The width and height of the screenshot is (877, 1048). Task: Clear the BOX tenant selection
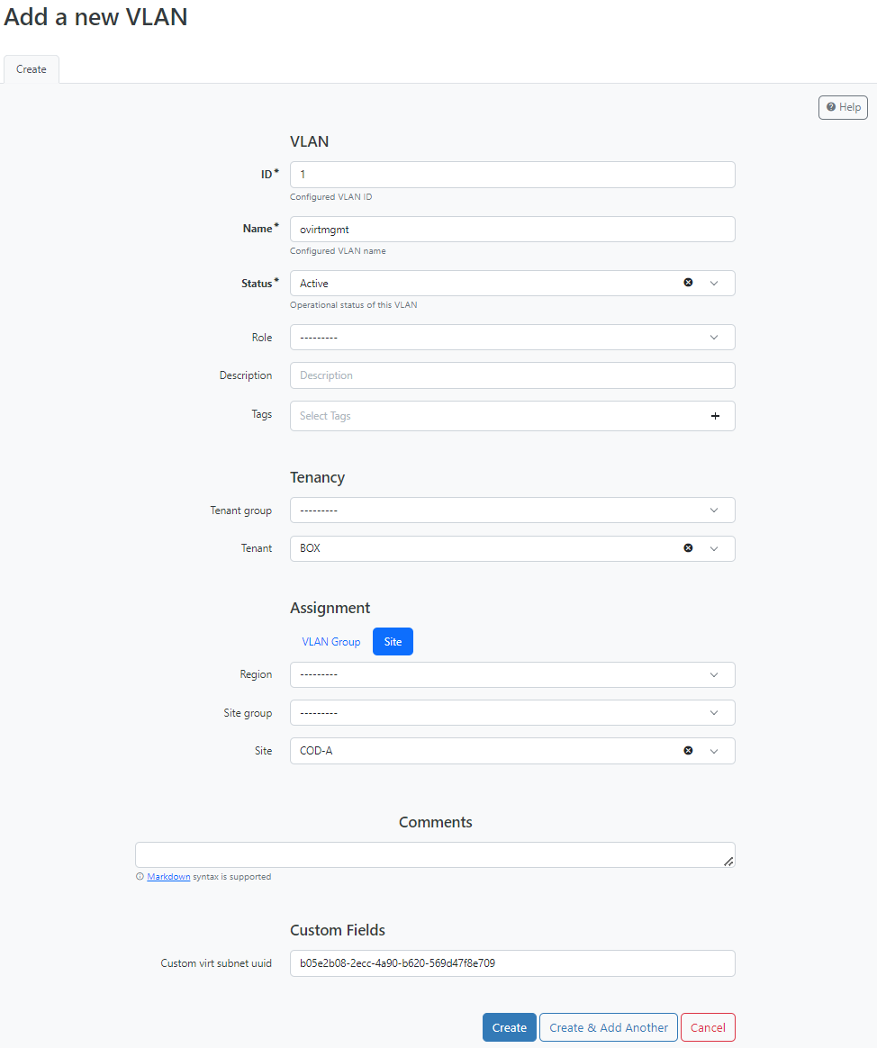point(688,548)
